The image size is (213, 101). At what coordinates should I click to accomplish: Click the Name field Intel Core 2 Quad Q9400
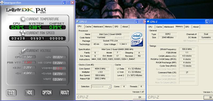point(110,34)
